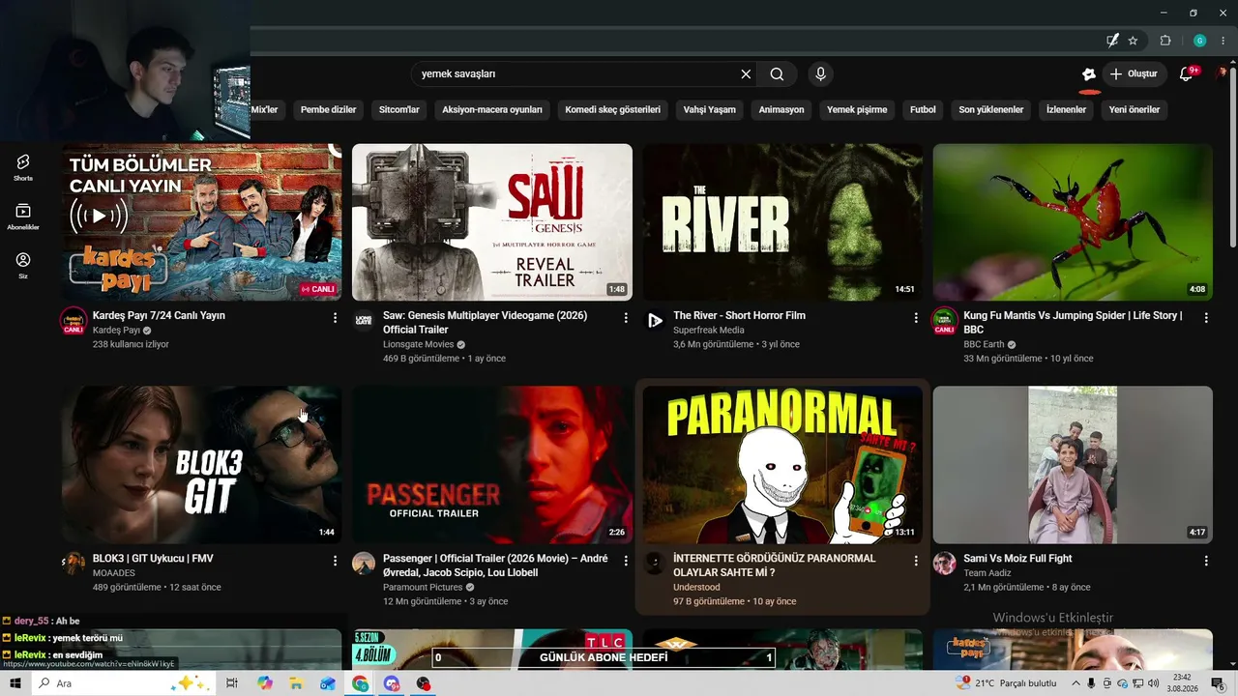
Task: Select the Futbol chip
Action: [x=923, y=110]
